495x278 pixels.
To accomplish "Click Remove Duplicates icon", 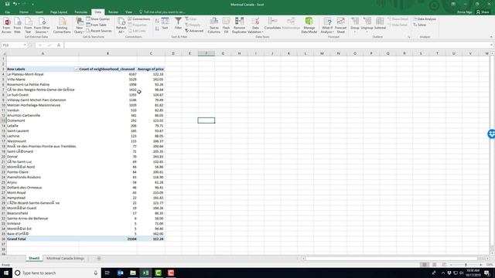I will click(x=239, y=25).
